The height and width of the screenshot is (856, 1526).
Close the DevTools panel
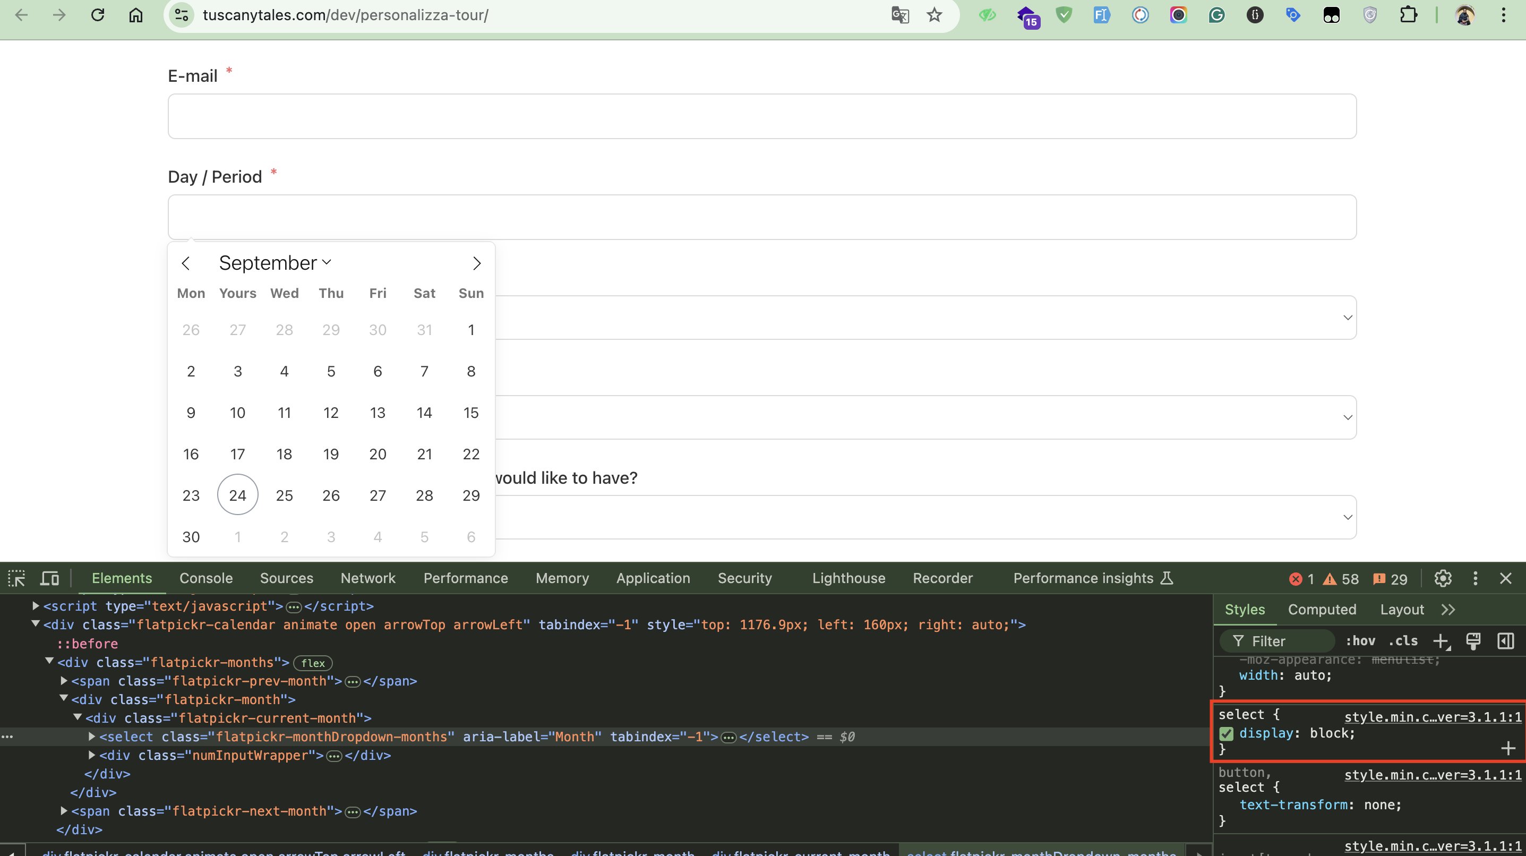pos(1505,578)
